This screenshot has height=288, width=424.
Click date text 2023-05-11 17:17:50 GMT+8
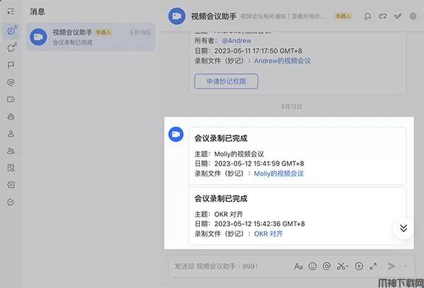click(258, 51)
